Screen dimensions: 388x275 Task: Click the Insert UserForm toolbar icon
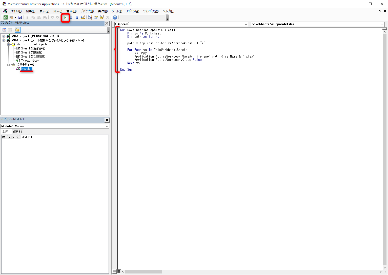(x=11, y=17)
